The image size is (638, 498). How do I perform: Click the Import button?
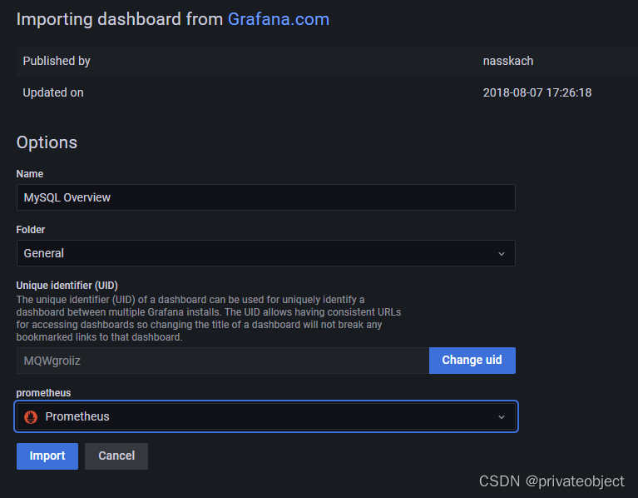[47, 456]
